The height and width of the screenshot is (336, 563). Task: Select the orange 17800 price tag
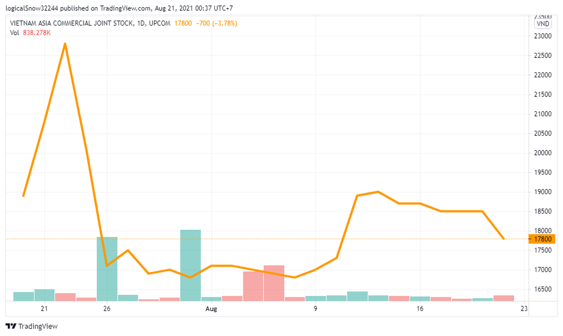click(542, 239)
